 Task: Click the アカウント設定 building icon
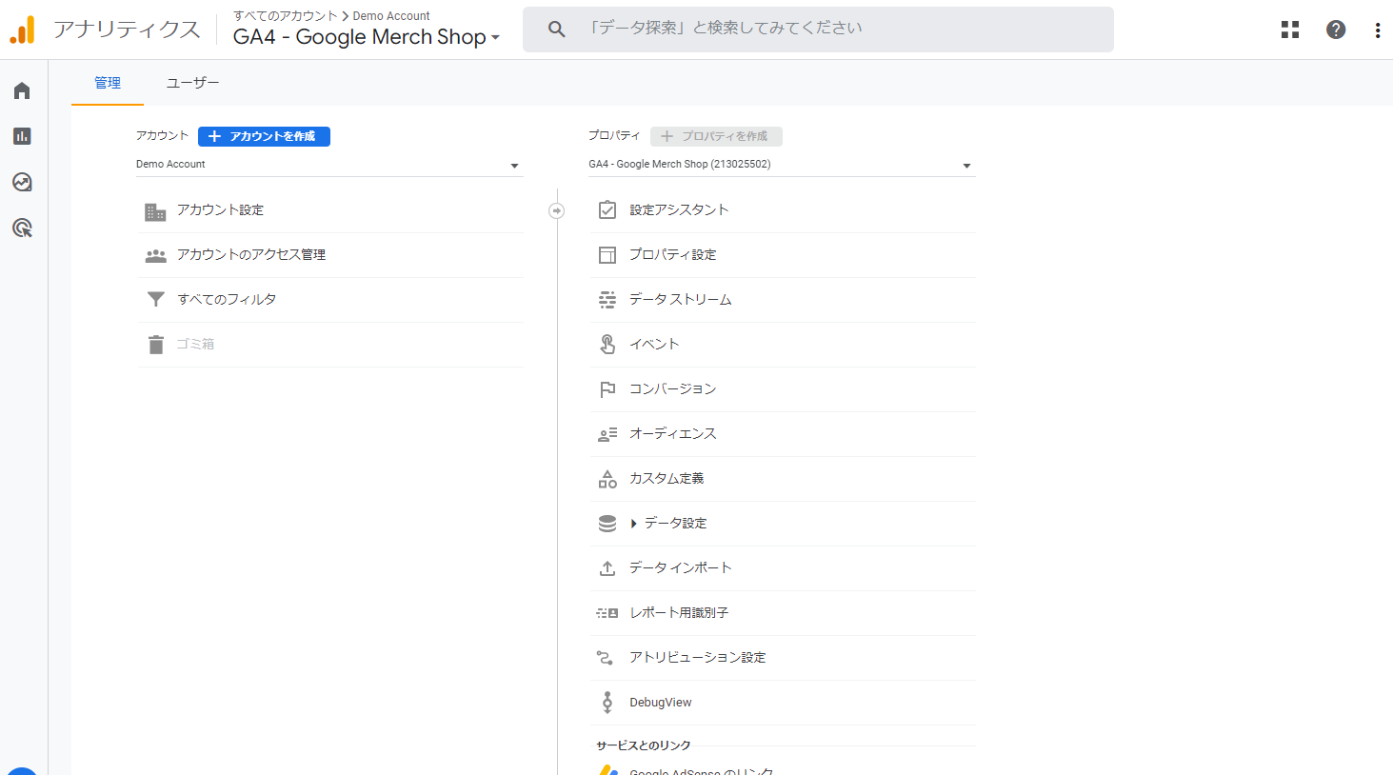click(x=155, y=211)
